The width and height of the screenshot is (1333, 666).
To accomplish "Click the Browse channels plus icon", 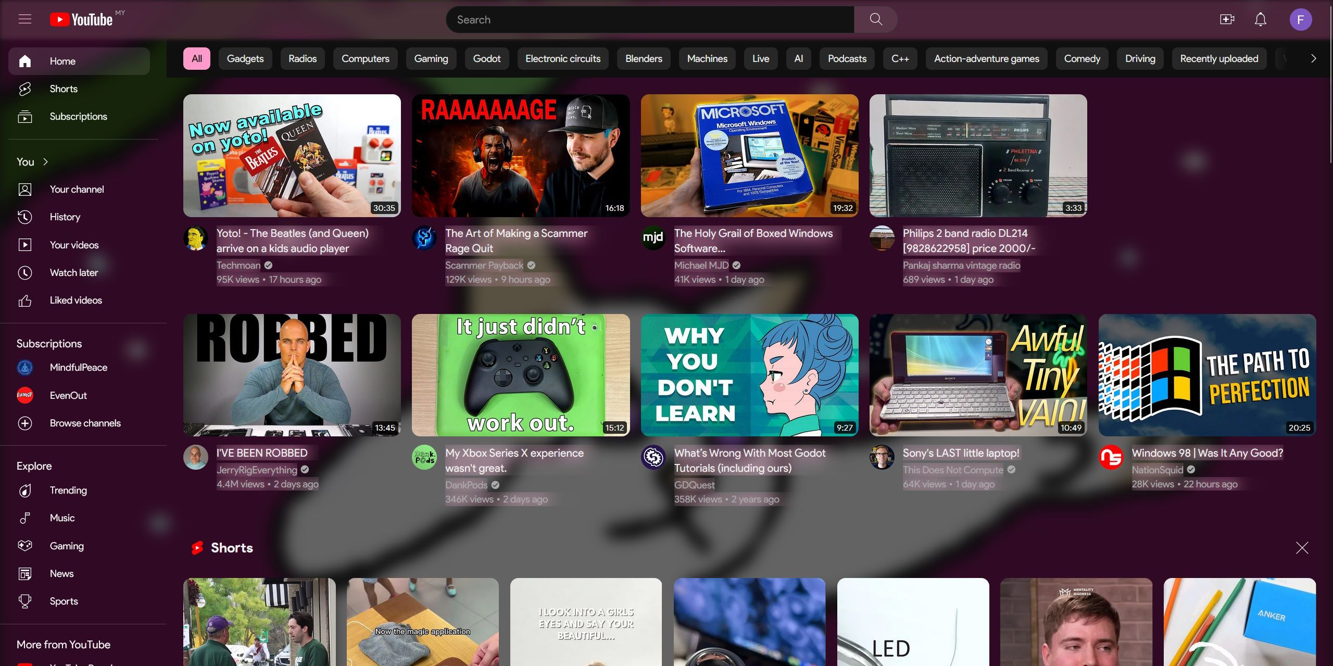I will (x=25, y=423).
